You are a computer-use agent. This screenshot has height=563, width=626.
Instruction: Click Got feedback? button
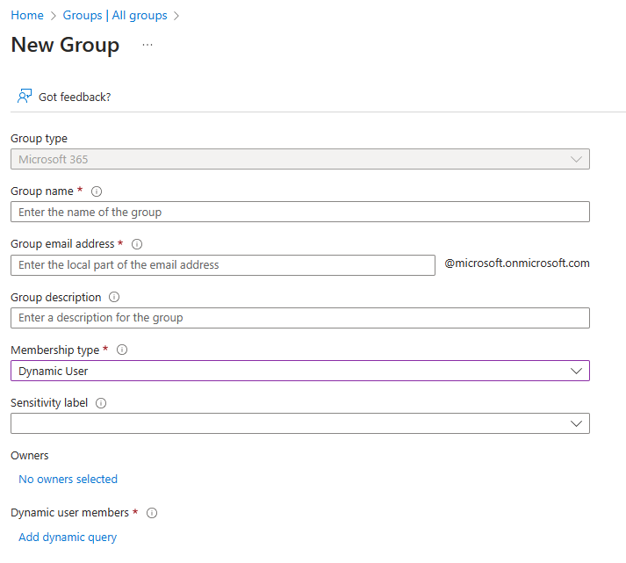(75, 97)
